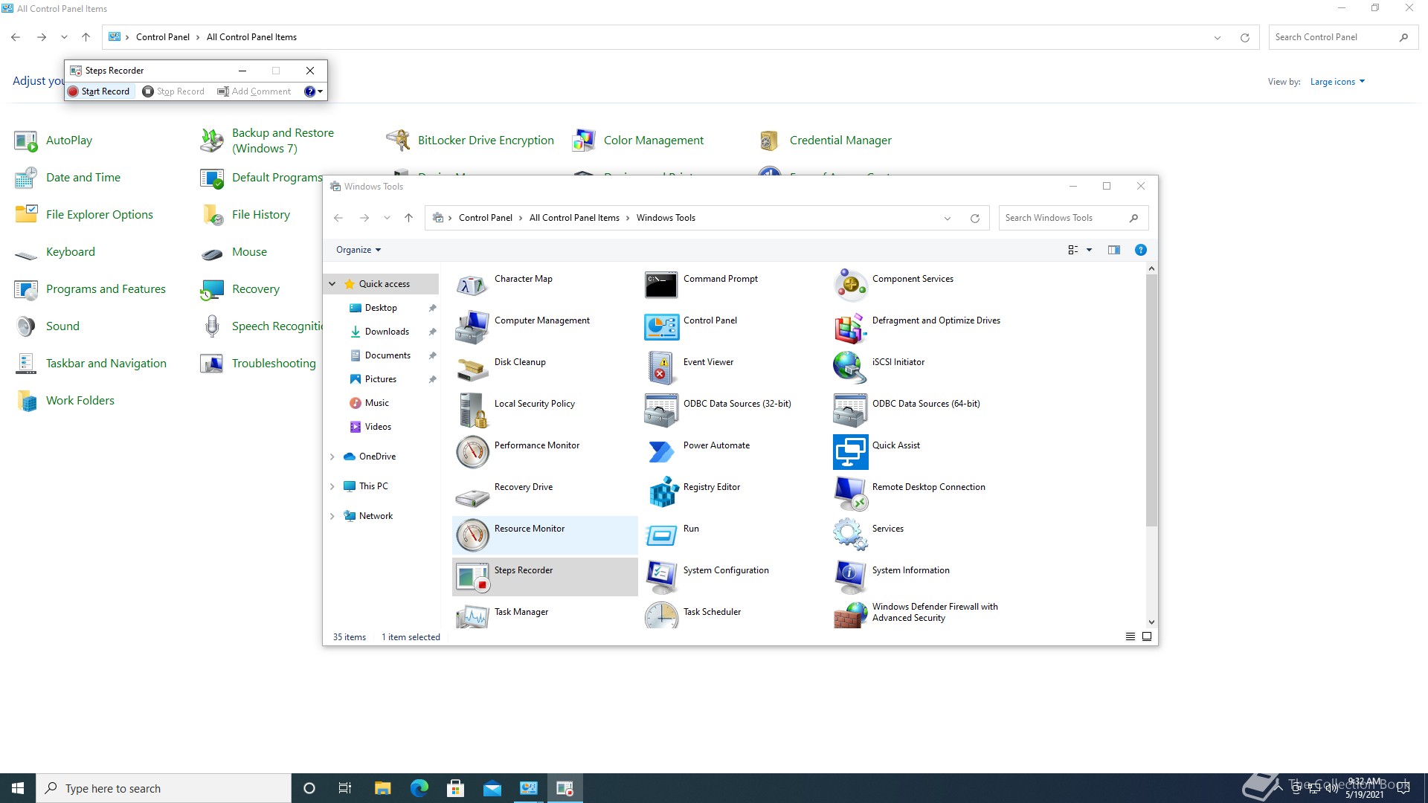Click the Search Control Panel field
1428x803 pixels.
tap(1343, 37)
